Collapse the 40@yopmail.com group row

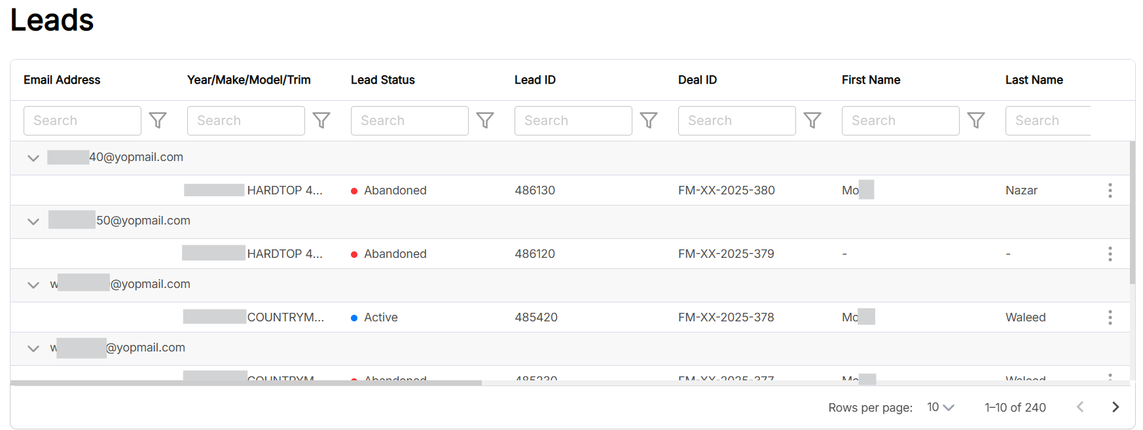click(33, 158)
